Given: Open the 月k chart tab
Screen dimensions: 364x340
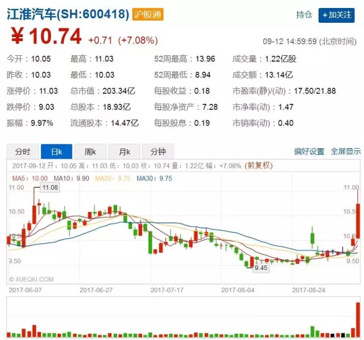Looking at the screenshot, I should point(124,151).
